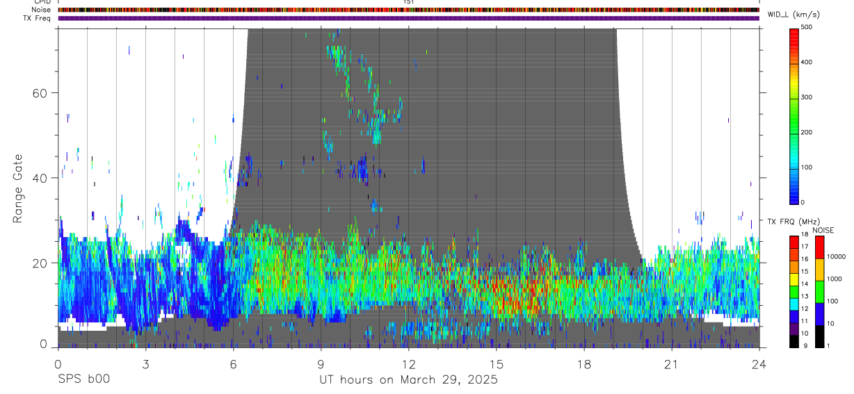Click the 'SPS b00' station label
This screenshot has width=854, height=394.
point(83,380)
